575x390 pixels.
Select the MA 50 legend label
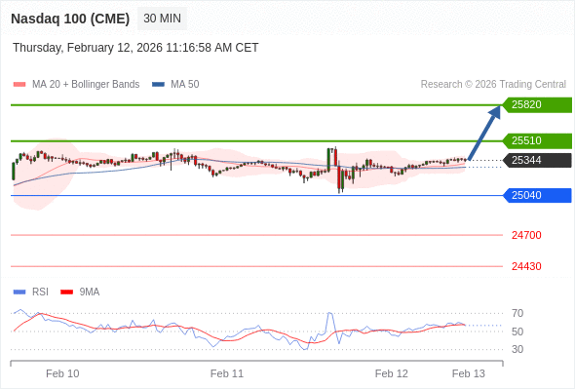tap(185, 85)
